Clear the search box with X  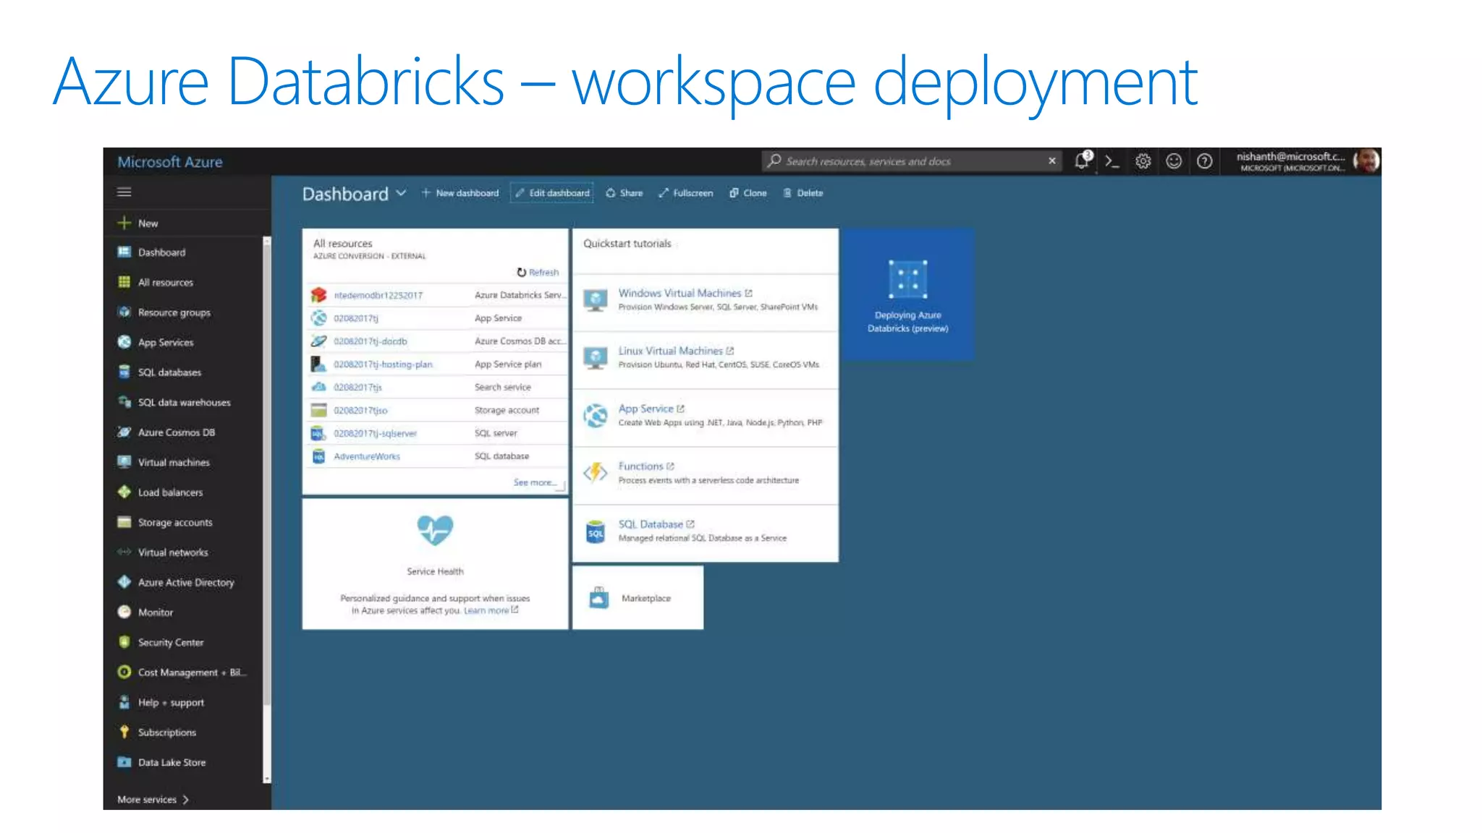(1051, 161)
